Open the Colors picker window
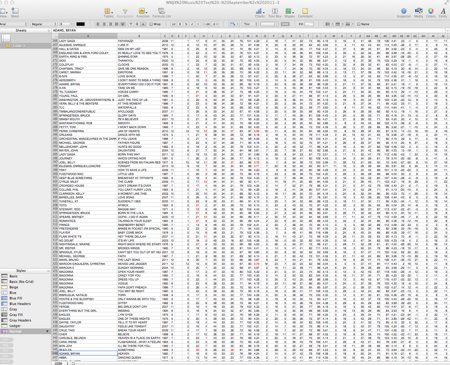 431,13
